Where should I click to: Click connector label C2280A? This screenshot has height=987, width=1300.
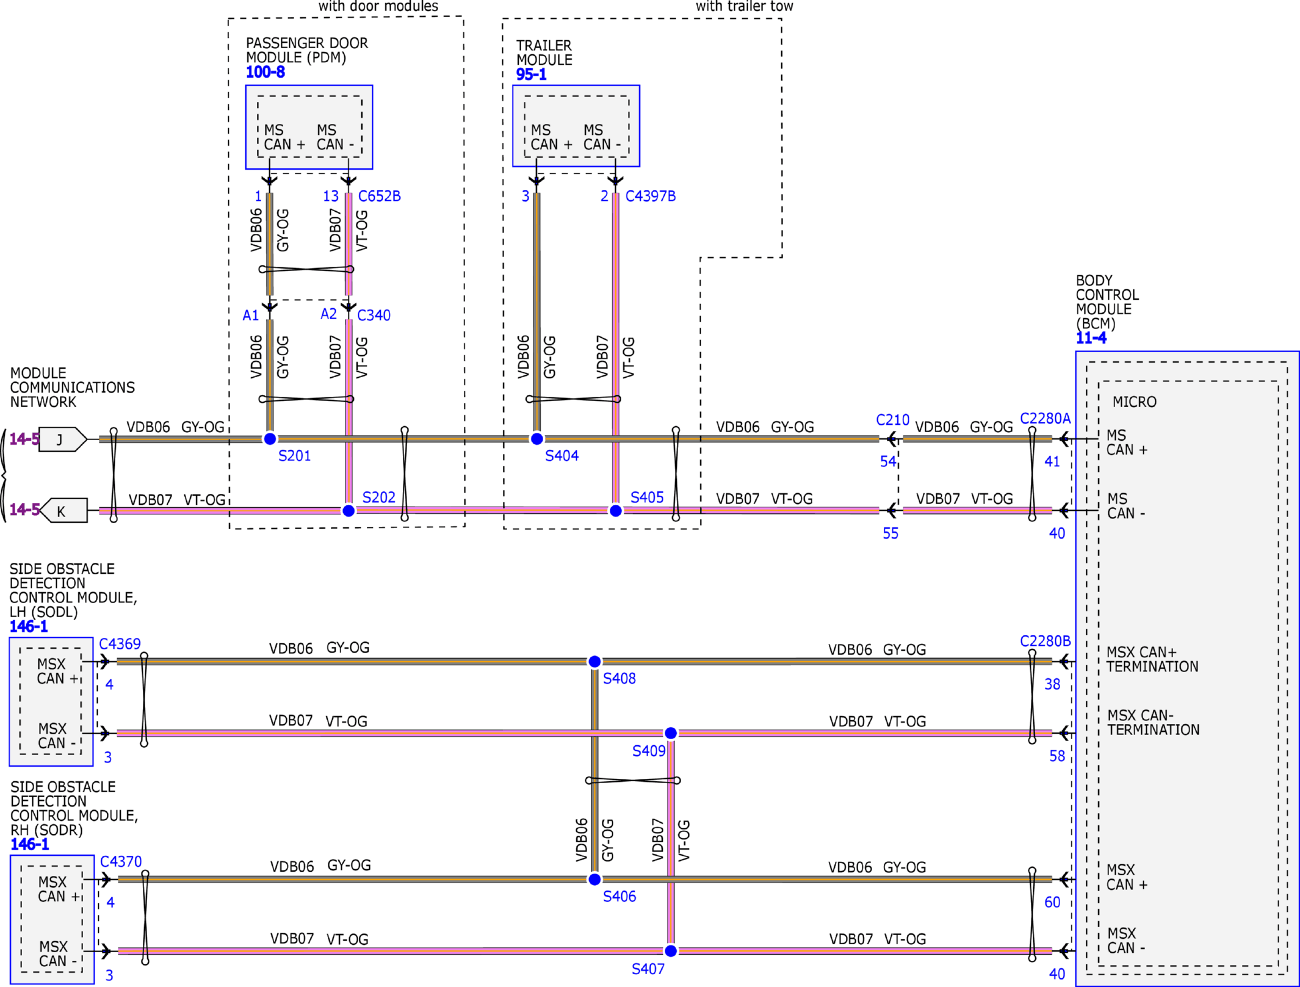coord(1045,418)
